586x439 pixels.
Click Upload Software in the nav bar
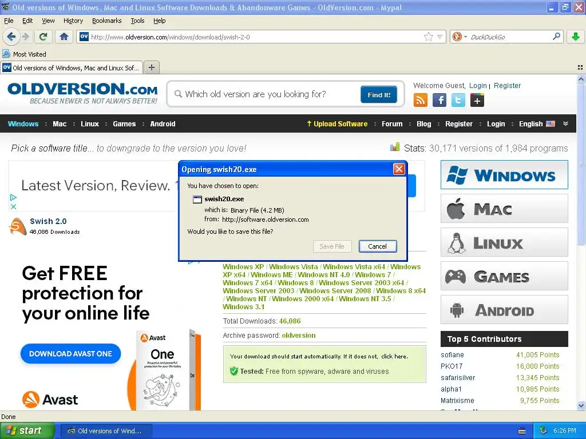337,123
